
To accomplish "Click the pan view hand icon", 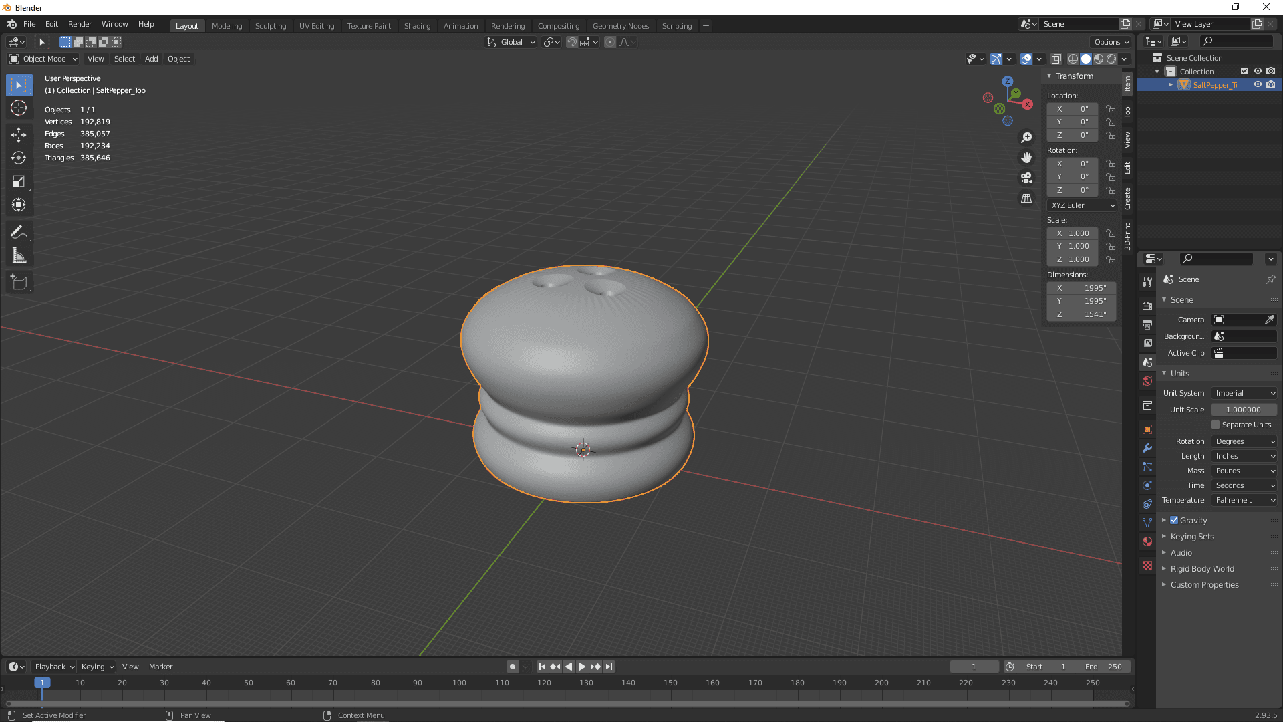I will (1026, 158).
